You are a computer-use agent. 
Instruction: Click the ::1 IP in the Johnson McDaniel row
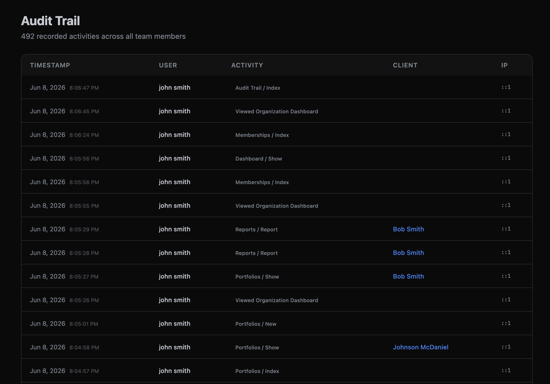[x=506, y=347]
